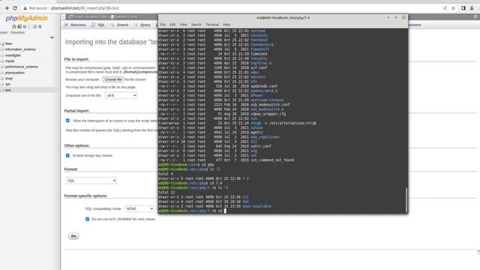Image resolution: width=480 pixels, height=270 pixels.
Task: Open the terminal View menu
Action: pyautogui.click(x=183, y=25)
